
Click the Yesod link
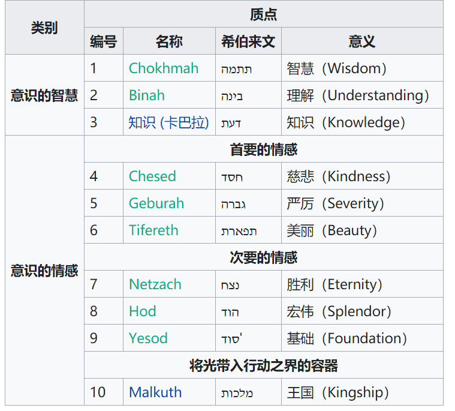[x=148, y=338]
